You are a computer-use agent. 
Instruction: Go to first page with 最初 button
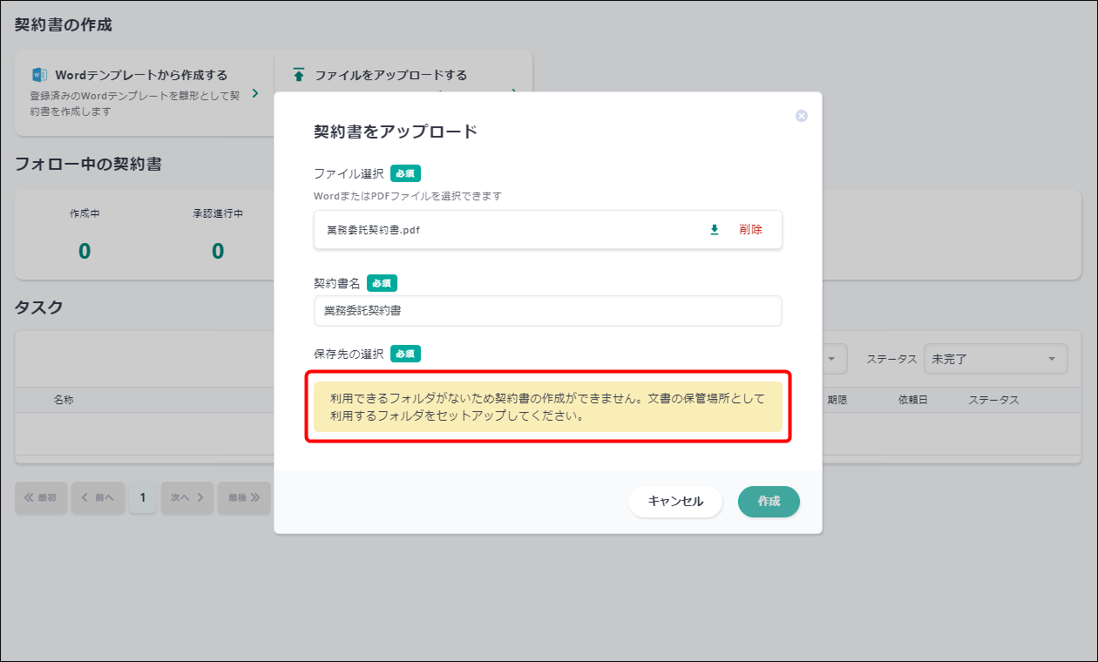(x=41, y=497)
